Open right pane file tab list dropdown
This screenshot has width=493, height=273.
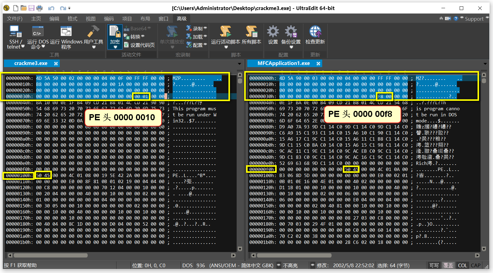(485, 64)
